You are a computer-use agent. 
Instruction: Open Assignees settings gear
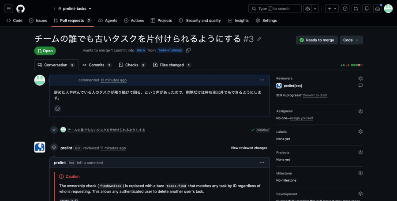(360, 111)
